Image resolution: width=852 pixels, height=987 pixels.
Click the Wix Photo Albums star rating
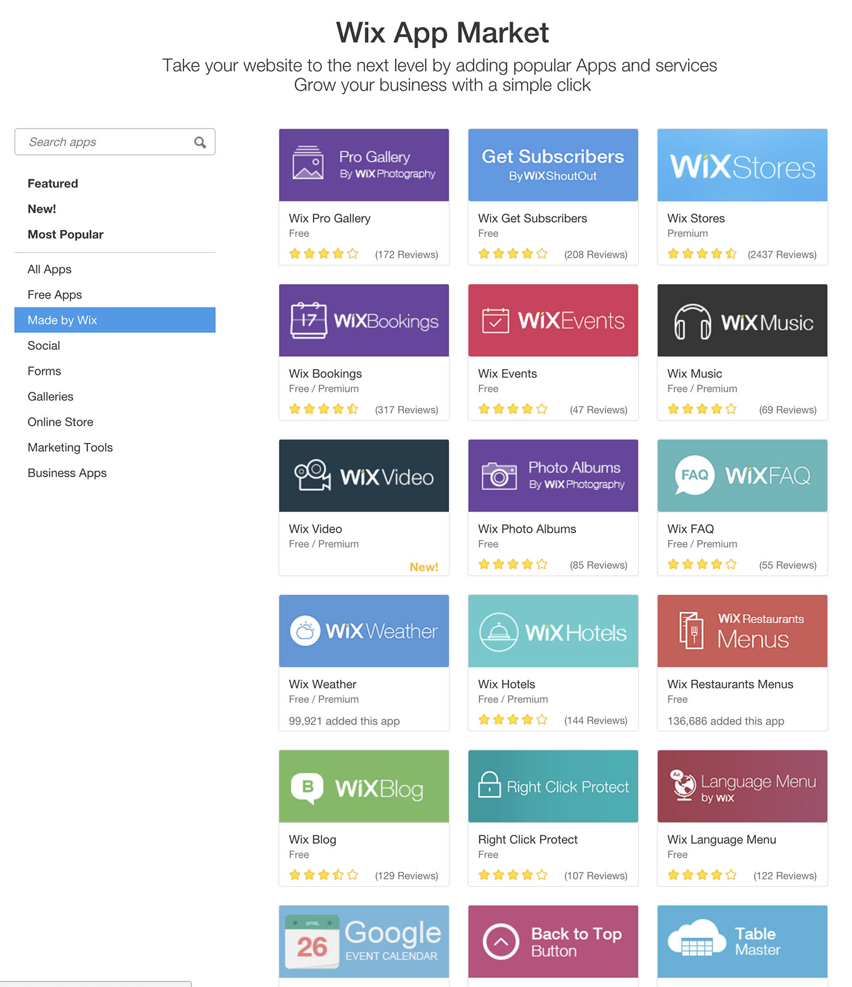[513, 564]
